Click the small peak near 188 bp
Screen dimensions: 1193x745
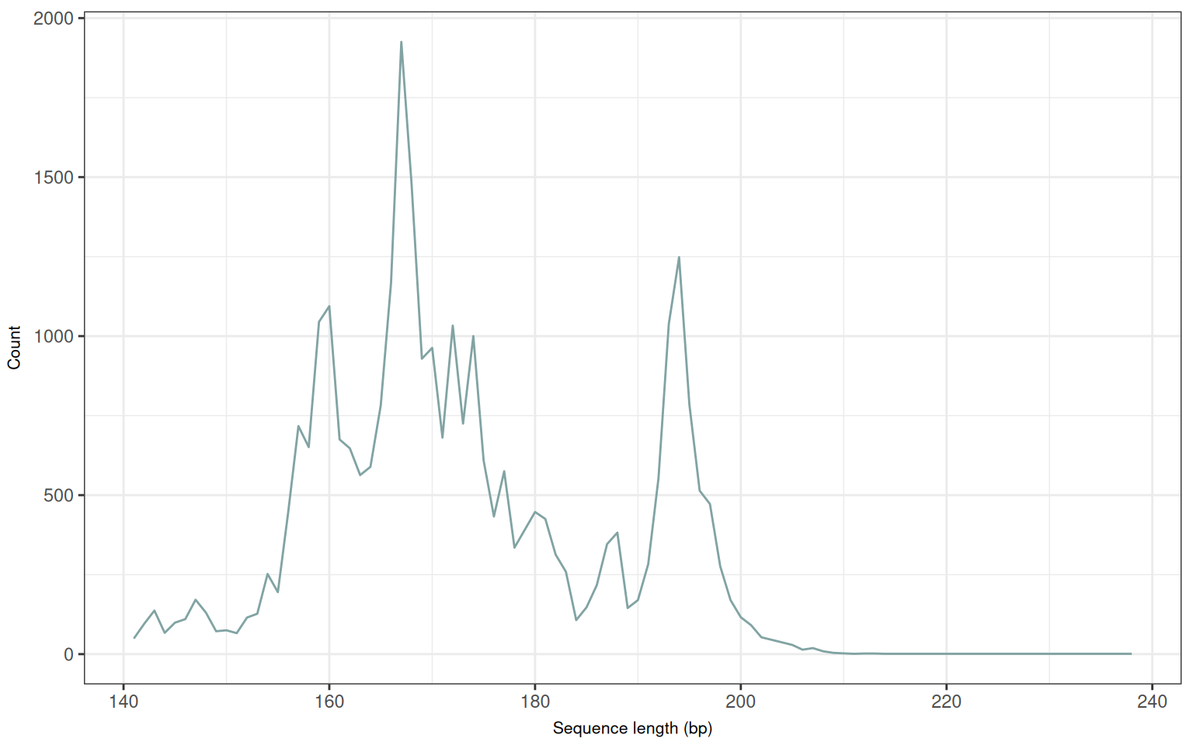click(617, 532)
